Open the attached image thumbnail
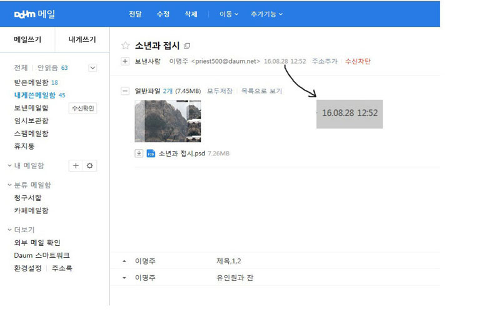The image size is (479, 312). click(x=168, y=121)
